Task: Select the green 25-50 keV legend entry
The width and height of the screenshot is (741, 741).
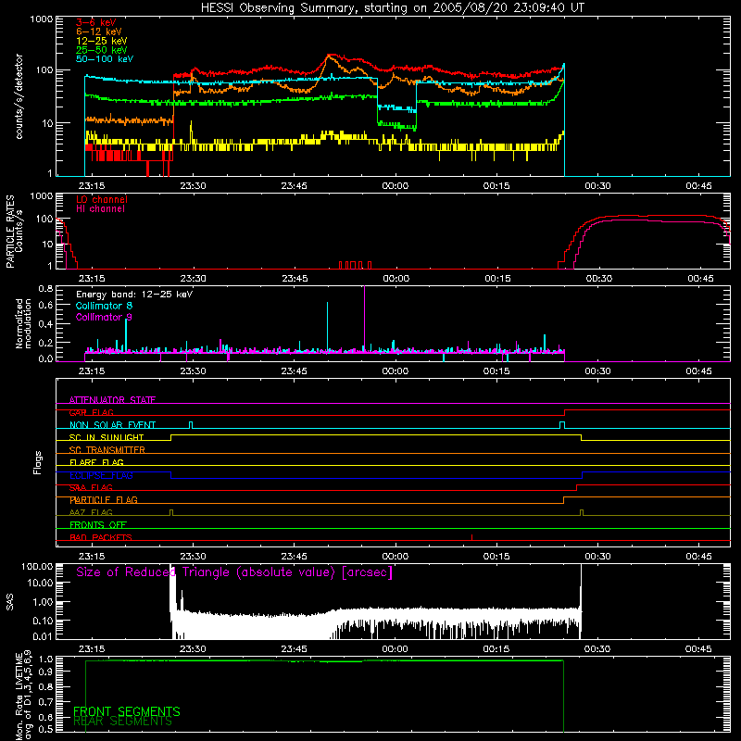Action: (102, 50)
